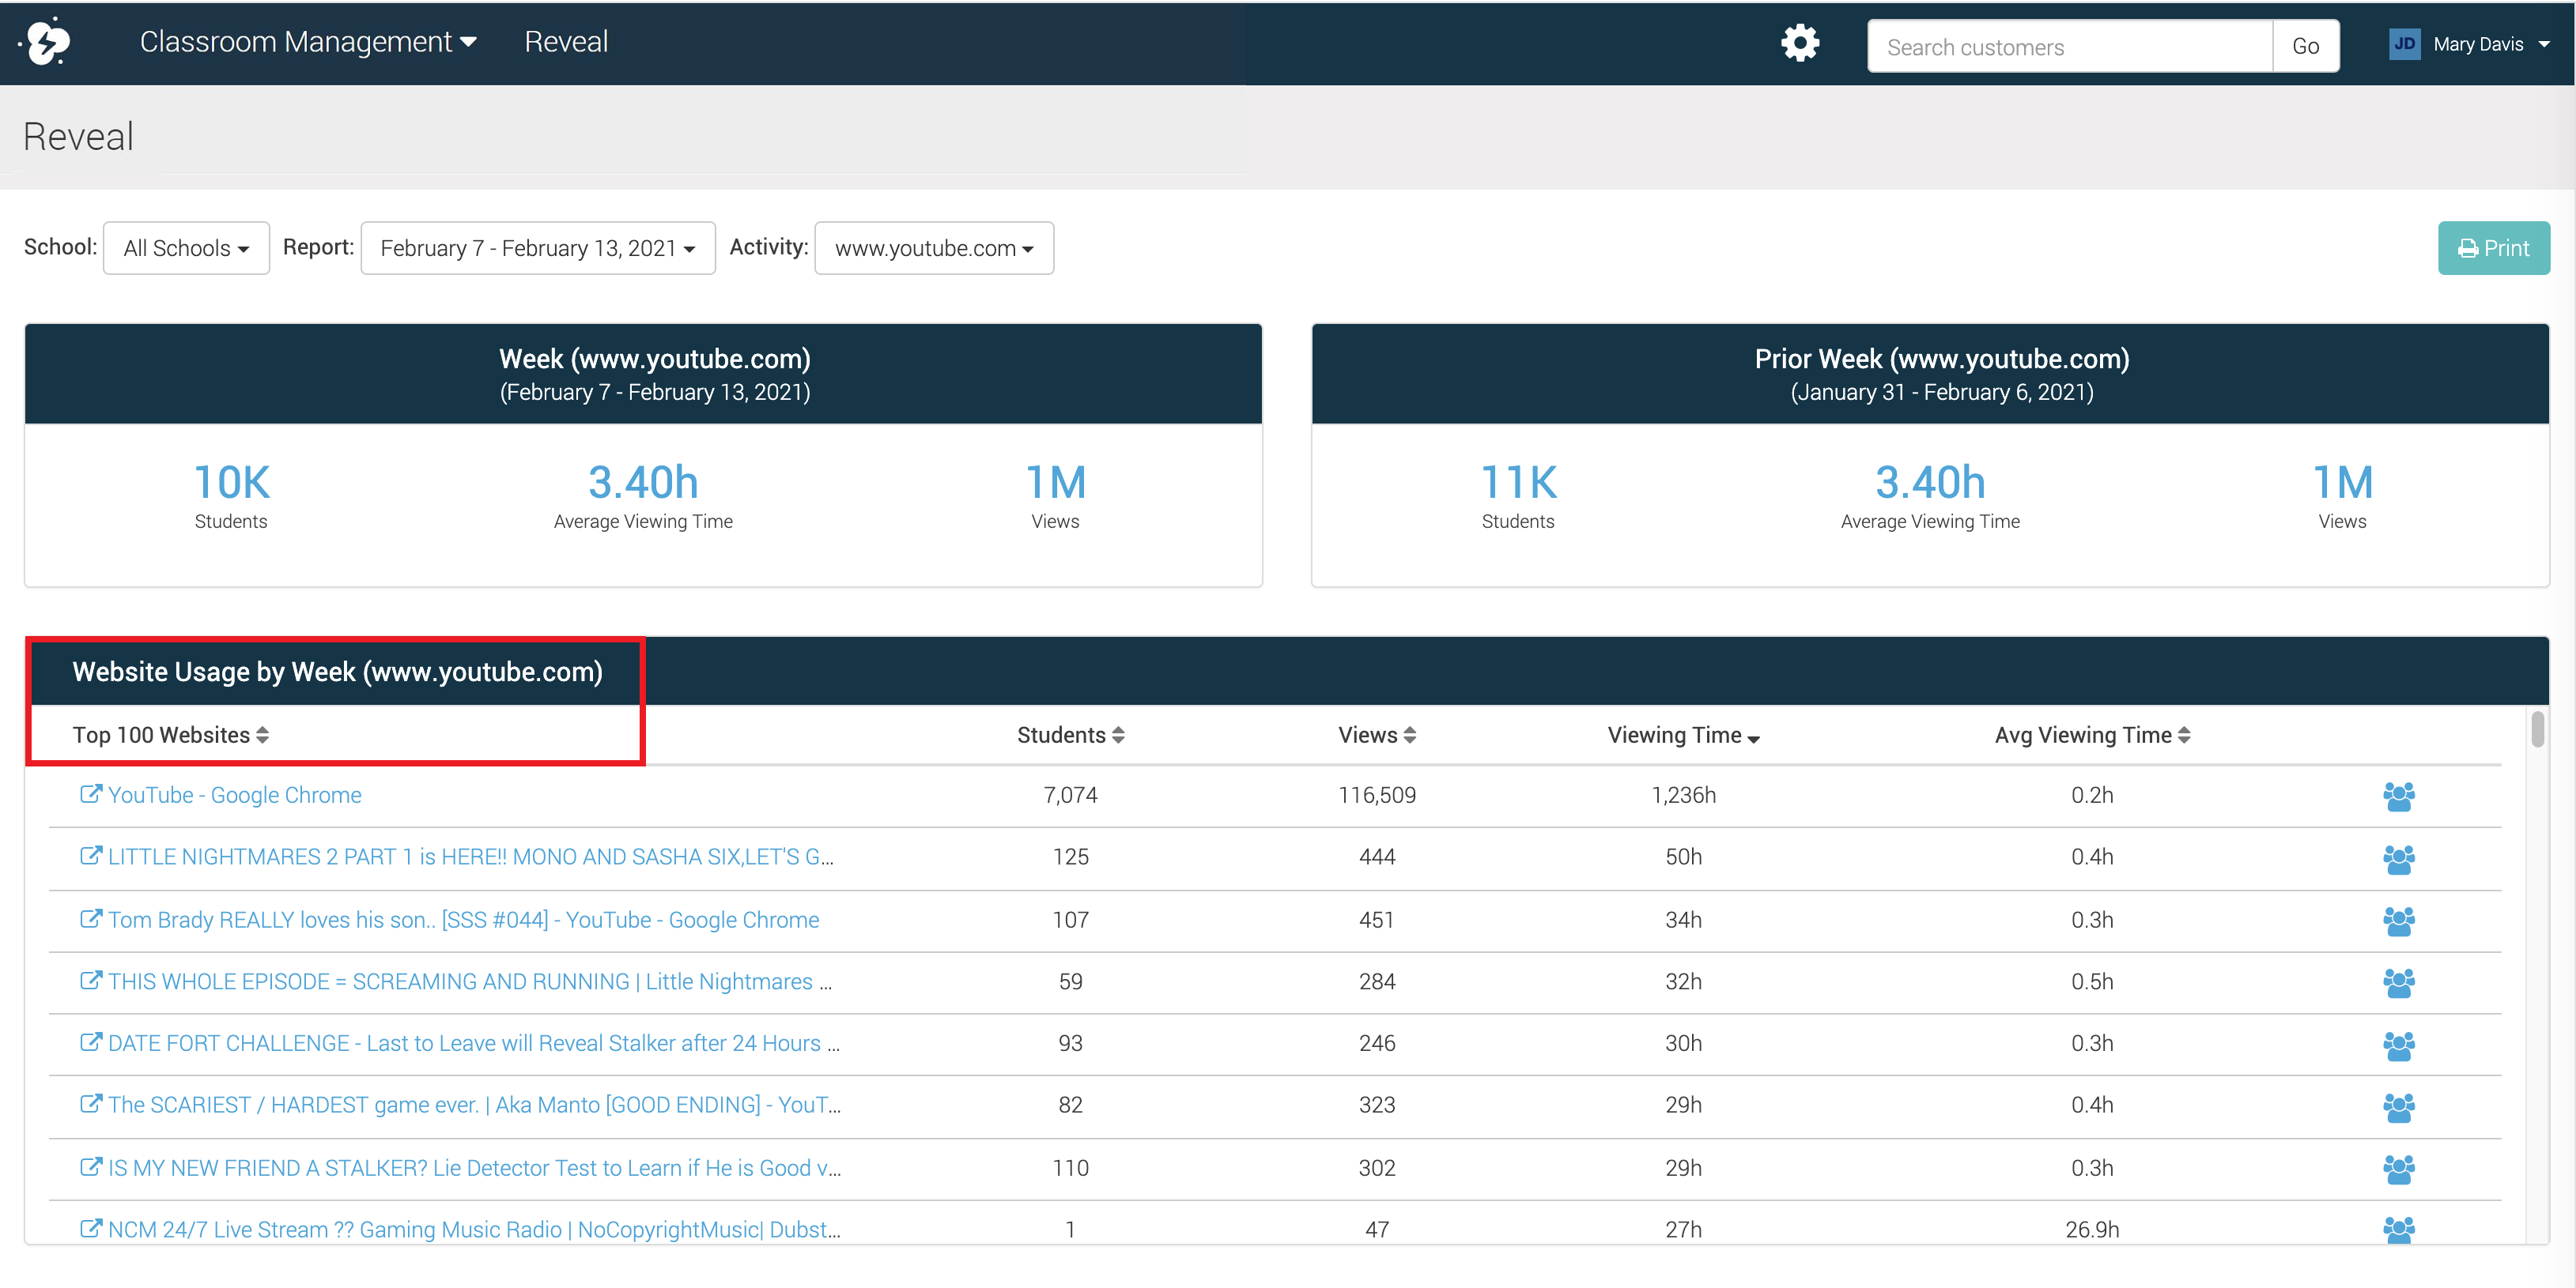The width and height of the screenshot is (2576, 1288).
Task: Open students group icon for The SCARIEST / HARDEST row
Action: coord(2398,1106)
